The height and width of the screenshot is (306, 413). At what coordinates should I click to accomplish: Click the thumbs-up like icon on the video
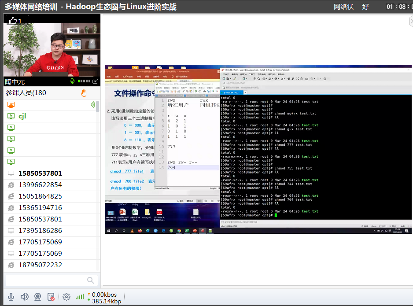(13, 20)
